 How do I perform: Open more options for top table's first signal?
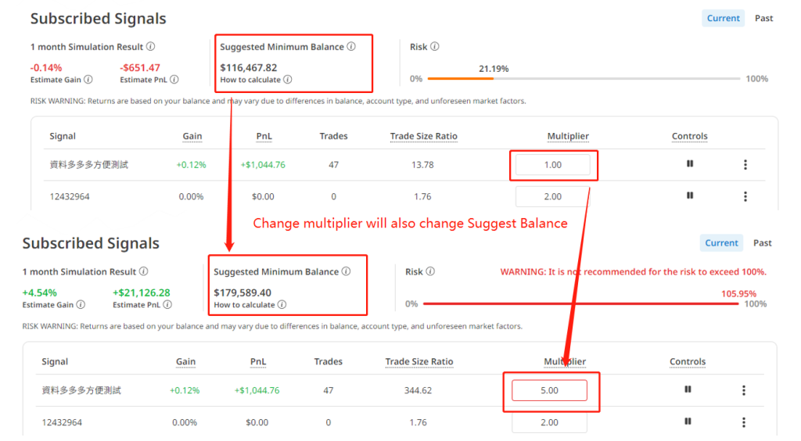(x=745, y=165)
